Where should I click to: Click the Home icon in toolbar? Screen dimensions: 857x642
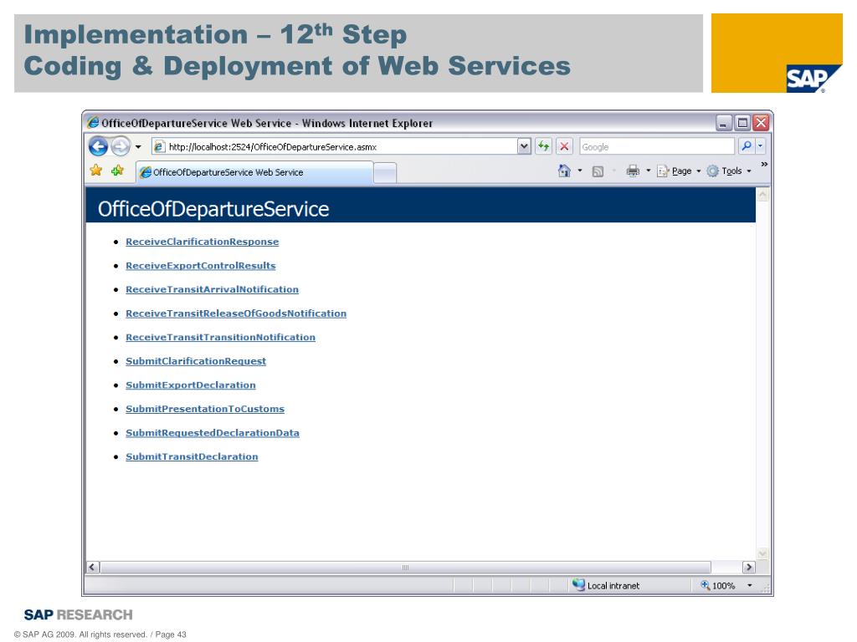tap(565, 171)
